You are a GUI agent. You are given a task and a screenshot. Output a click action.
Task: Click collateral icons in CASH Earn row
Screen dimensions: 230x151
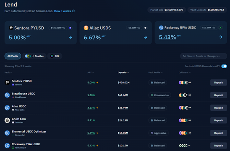coord(185,120)
